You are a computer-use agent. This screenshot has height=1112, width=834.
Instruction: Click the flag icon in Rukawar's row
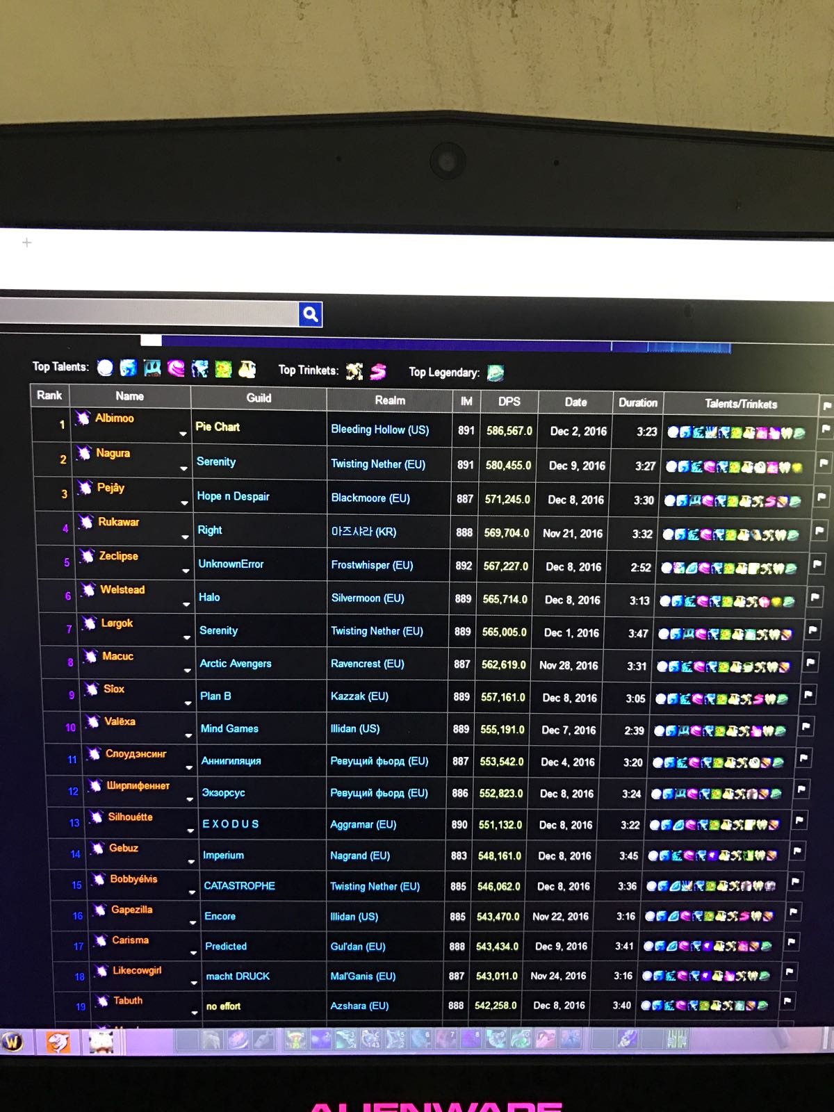tap(819, 530)
